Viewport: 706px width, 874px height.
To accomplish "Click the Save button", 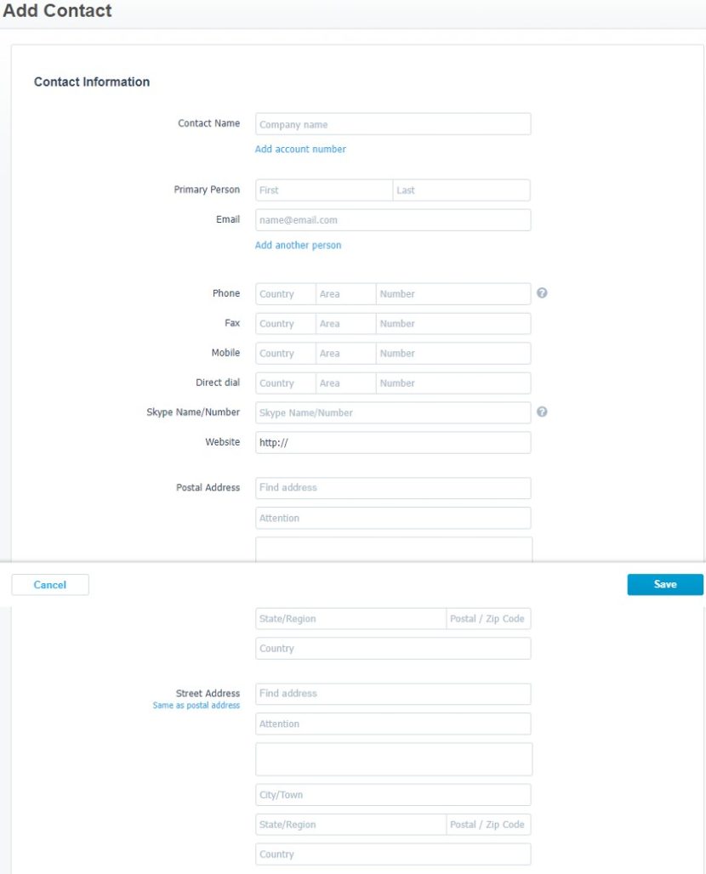I will (664, 584).
